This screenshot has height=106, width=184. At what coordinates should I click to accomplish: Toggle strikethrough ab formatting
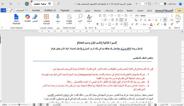point(149,20)
